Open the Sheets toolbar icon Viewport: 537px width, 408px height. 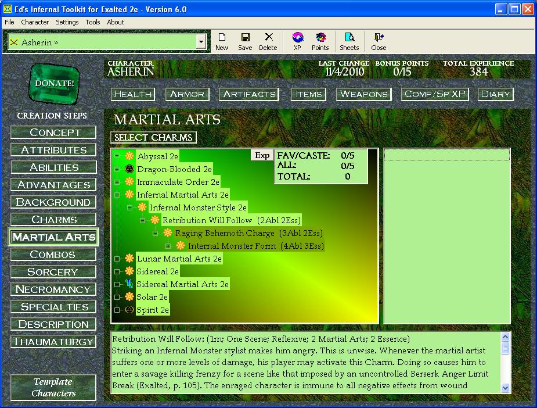[x=349, y=37]
